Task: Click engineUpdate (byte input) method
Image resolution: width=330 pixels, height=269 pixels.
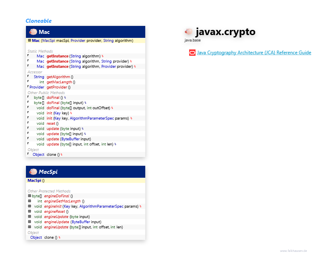Action: point(67,217)
